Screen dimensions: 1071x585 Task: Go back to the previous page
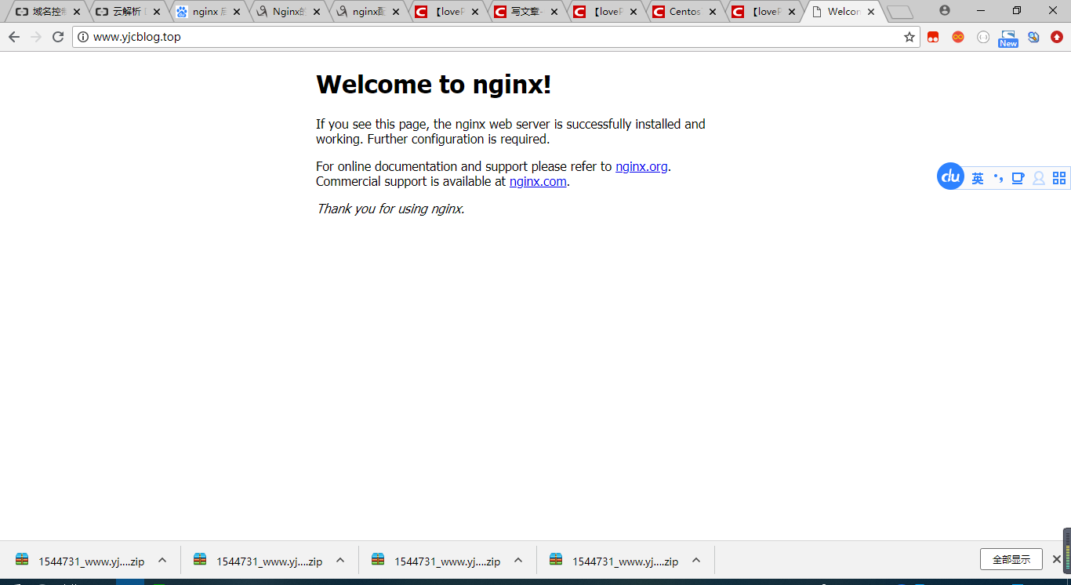(x=14, y=37)
